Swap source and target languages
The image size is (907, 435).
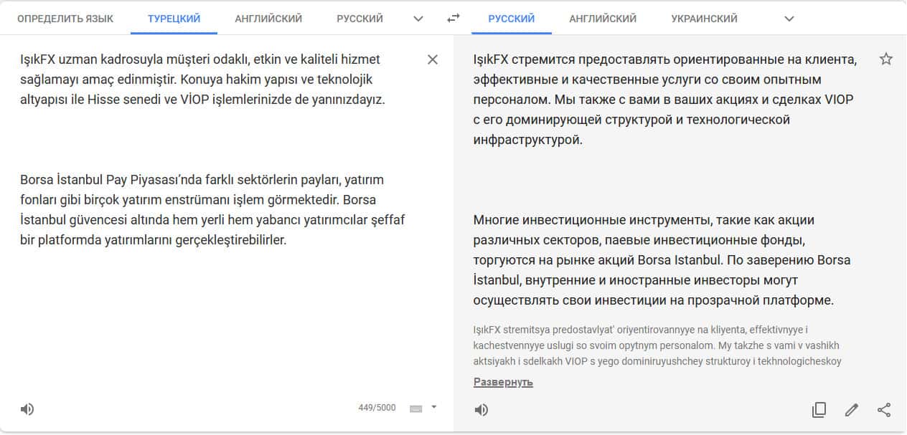click(x=453, y=19)
